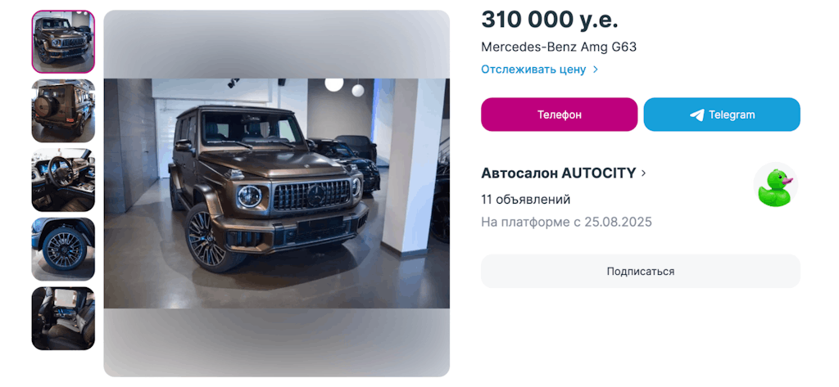Image resolution: width=839 pixels, height=387 pixels.
Task: Open Отслеживать цену price tracking link
Action: [533, 70]
